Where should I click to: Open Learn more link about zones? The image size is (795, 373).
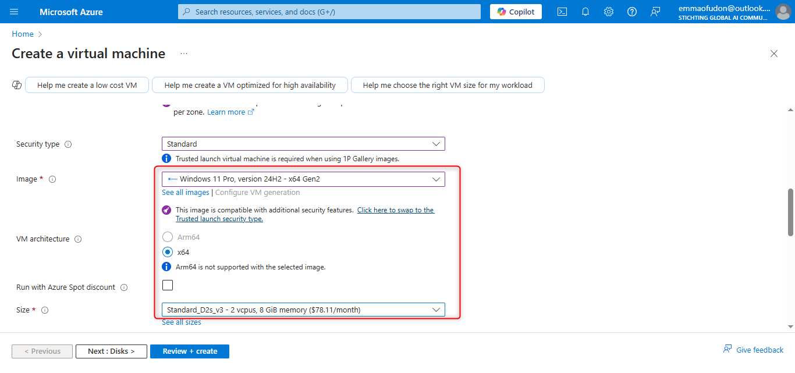click(x=230, y=112)
